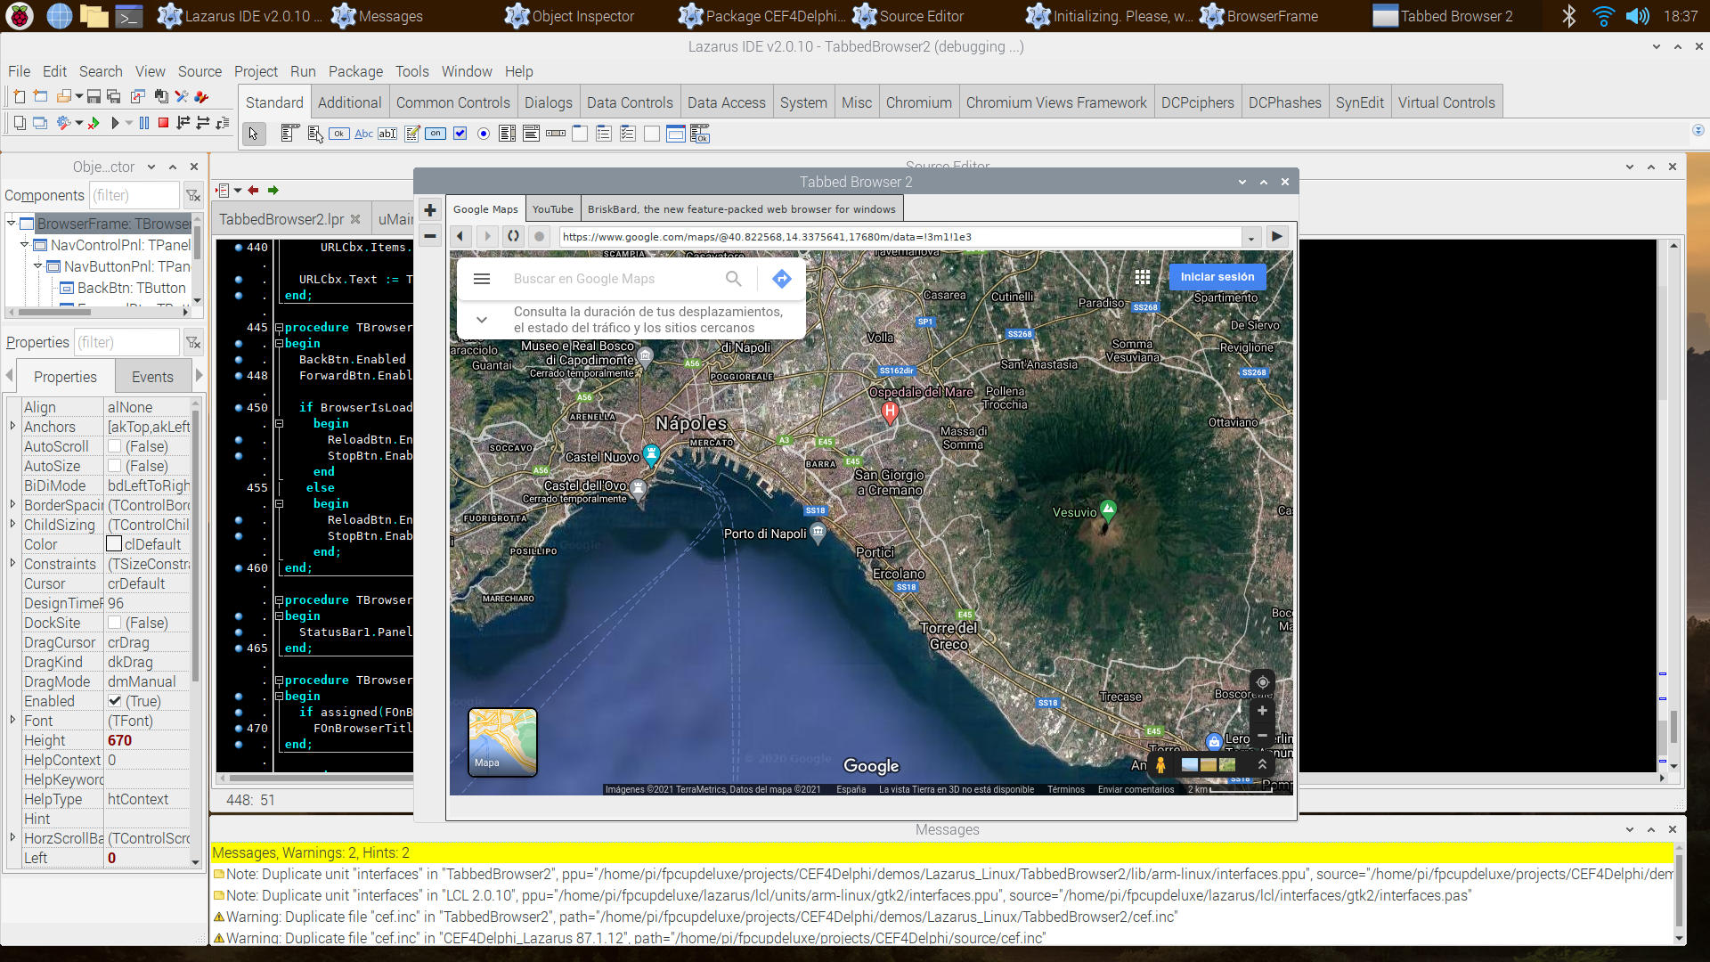Screen dimensions: 1710x962
Task: Click the red Stop debug icon
Action: (x=164, y=123)
